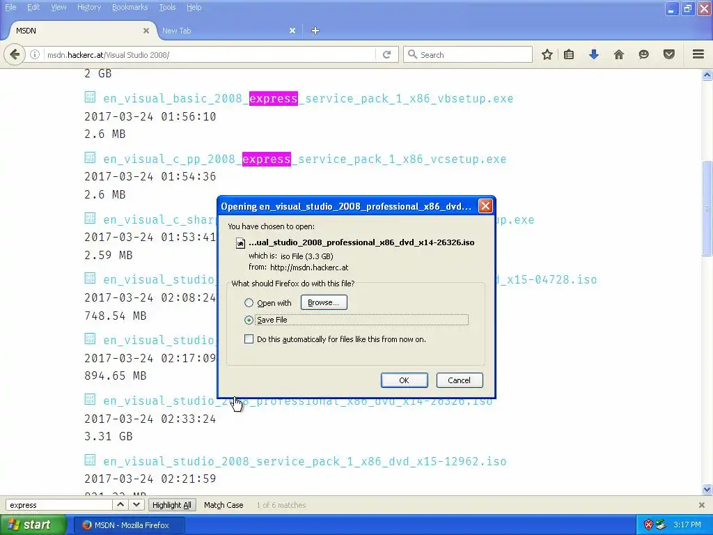Image resolution: width=713 pixels, height=535 pixels.
Task: Click the '3.31 GB' size text
Action: (x=108, y=436)
